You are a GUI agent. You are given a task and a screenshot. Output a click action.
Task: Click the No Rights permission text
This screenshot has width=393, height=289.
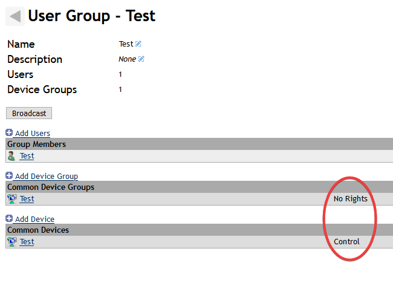[351, 199]
